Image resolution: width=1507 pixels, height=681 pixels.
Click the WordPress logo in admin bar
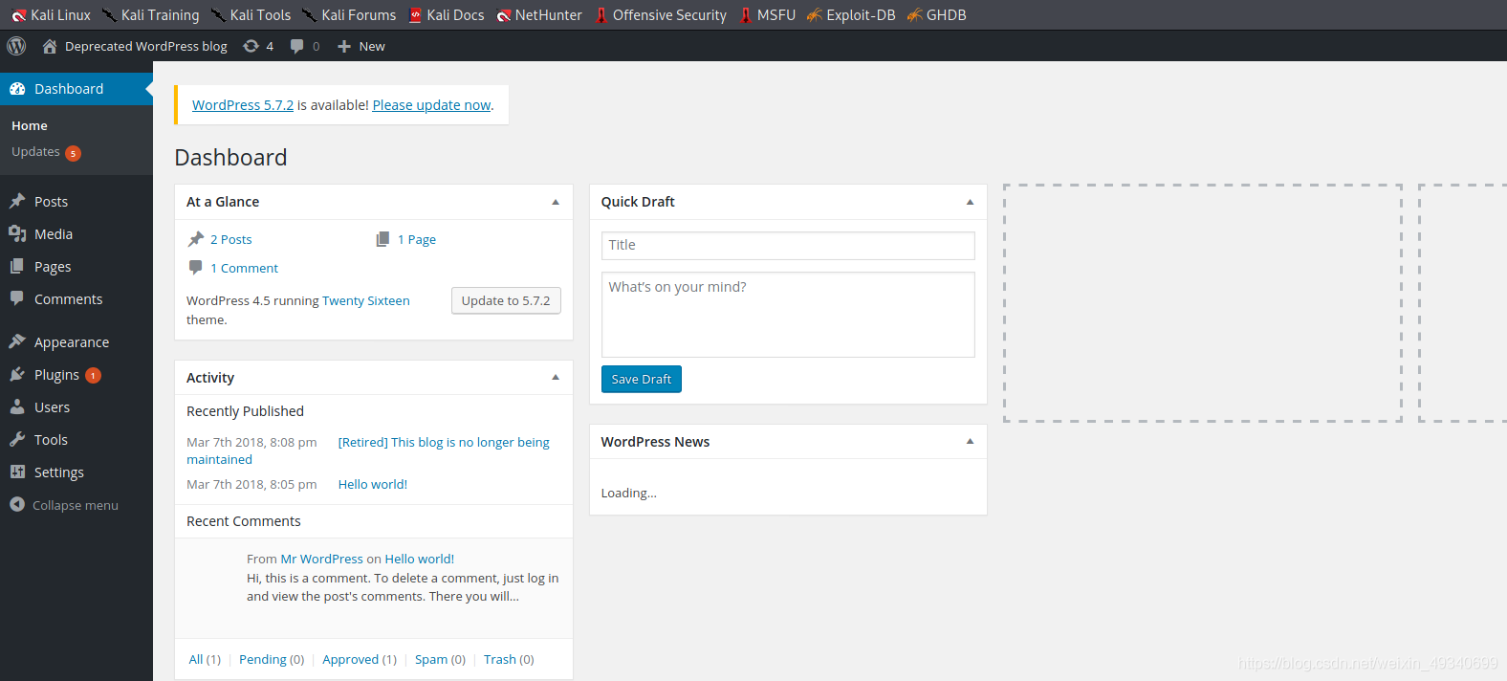coord(16,46)
